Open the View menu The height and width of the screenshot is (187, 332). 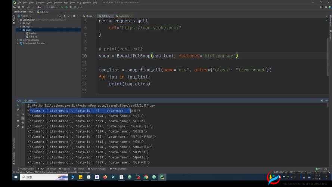31,3
